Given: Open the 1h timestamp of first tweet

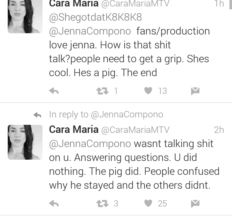Looking at the screenshot, I should (x=219, y=3).
